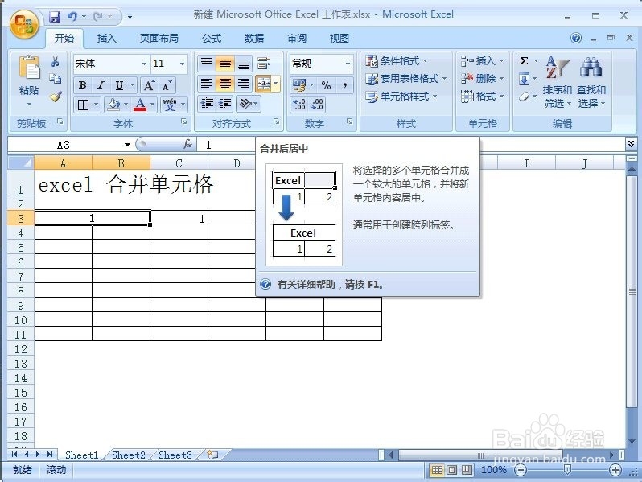Image resolution: width=642 pixels, height=482 pixels.
Task: Click the Merge and Center button
Action: [x=263, y=84]
